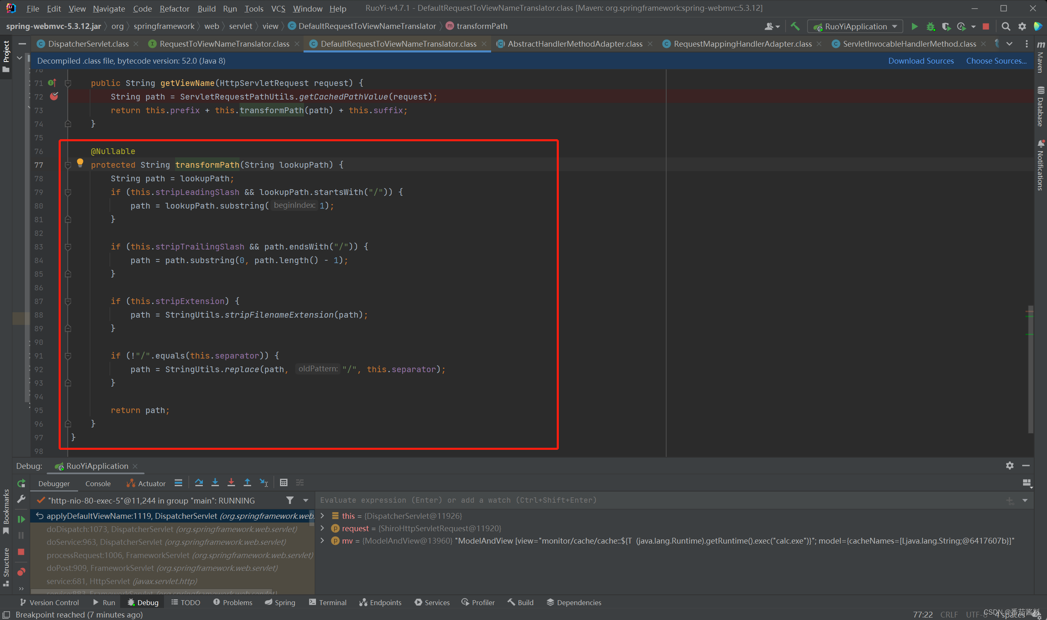The height and width of the screenshot is (620, 1047).
Task: Open the Terminal tool window button
Action: pos(328,602)
